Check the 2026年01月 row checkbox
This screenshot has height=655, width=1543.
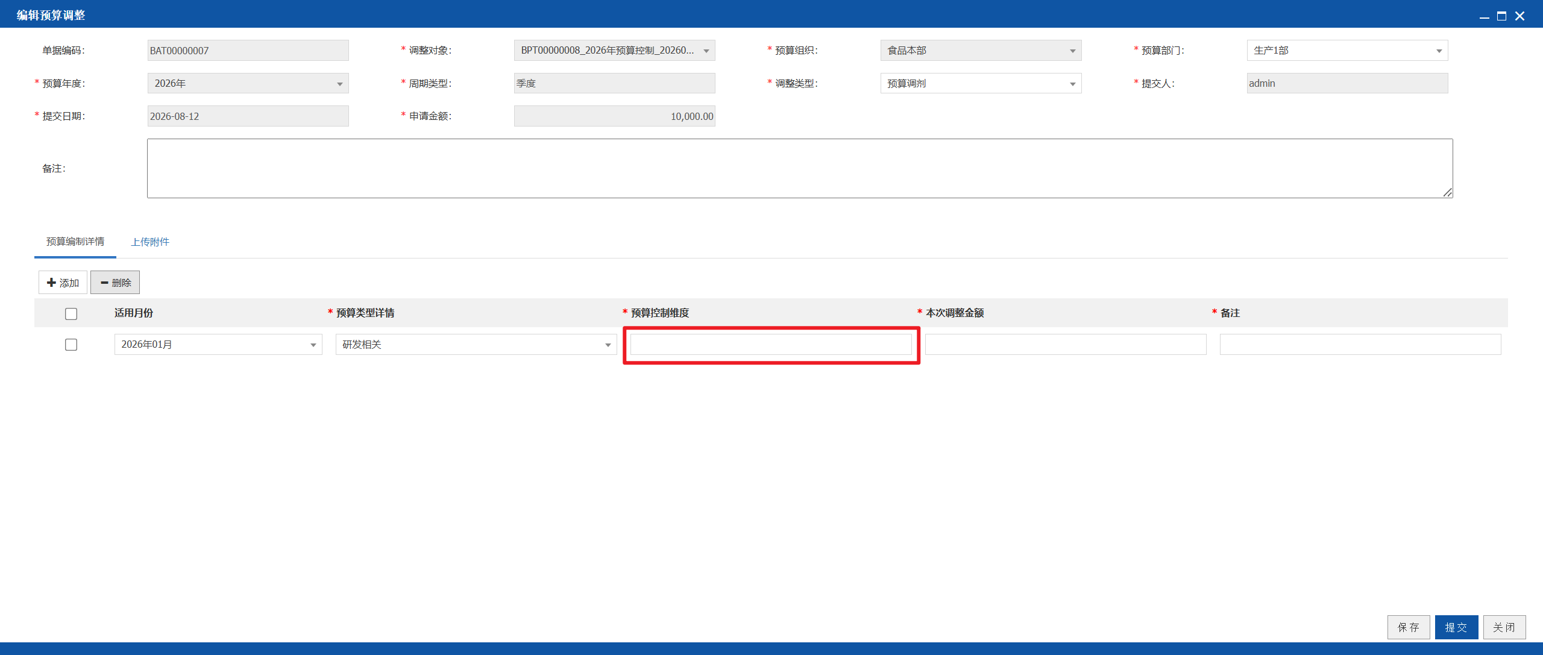[x=71, y=345]
